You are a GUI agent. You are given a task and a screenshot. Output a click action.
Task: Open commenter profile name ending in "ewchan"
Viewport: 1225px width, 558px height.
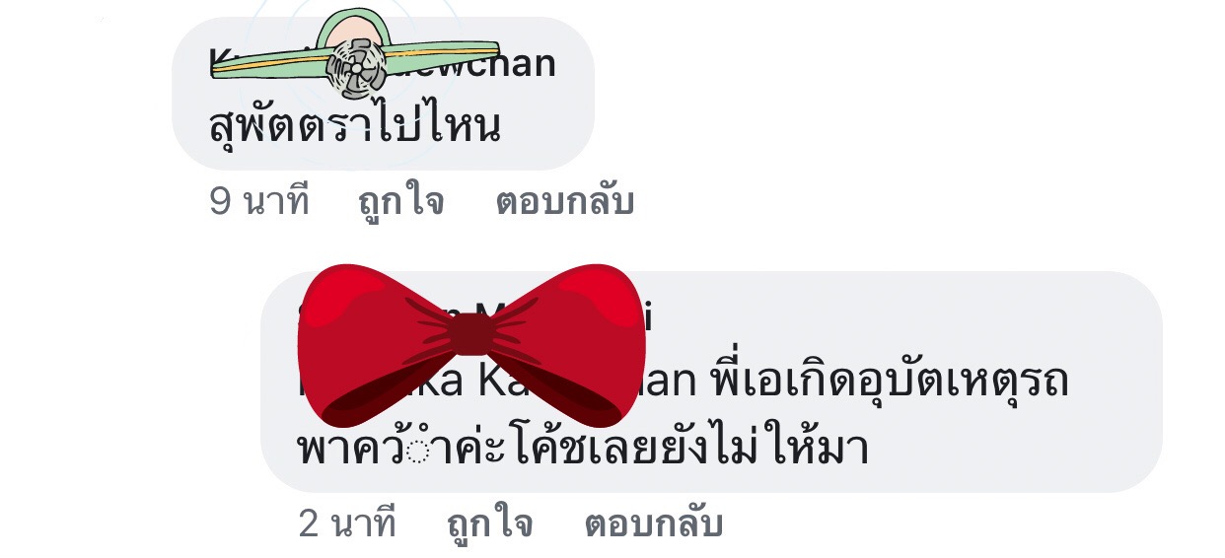point(383,63)
